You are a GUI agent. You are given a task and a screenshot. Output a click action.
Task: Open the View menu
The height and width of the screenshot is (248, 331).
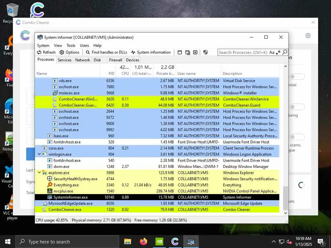(x=58, y=46)
